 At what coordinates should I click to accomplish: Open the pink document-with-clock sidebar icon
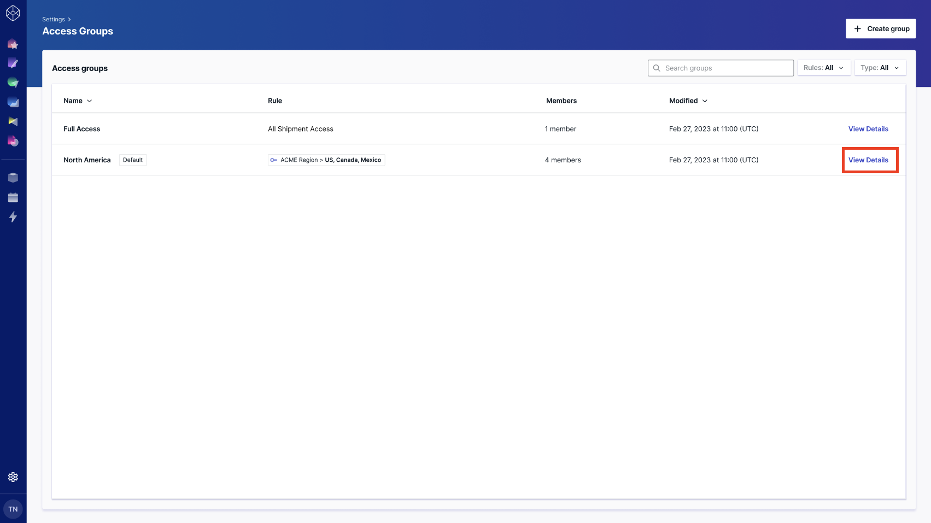[x=13, y=141]
